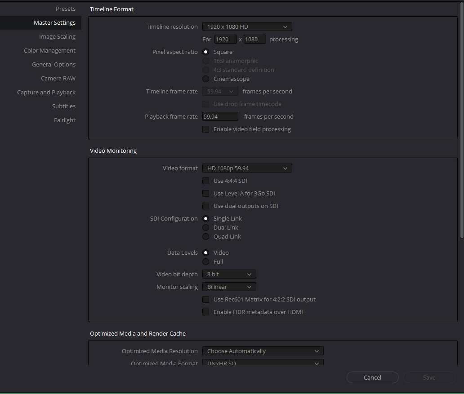Enable Use dual outputs on SDI
Image resolution: width=464 pixels, height=394 pixels.
(x=205, y=206)
